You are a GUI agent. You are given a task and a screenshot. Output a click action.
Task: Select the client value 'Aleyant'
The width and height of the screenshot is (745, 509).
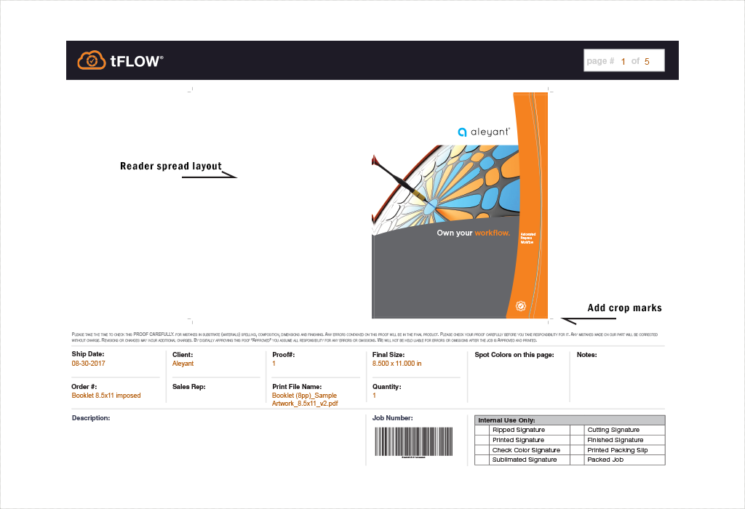click(183, 364)
